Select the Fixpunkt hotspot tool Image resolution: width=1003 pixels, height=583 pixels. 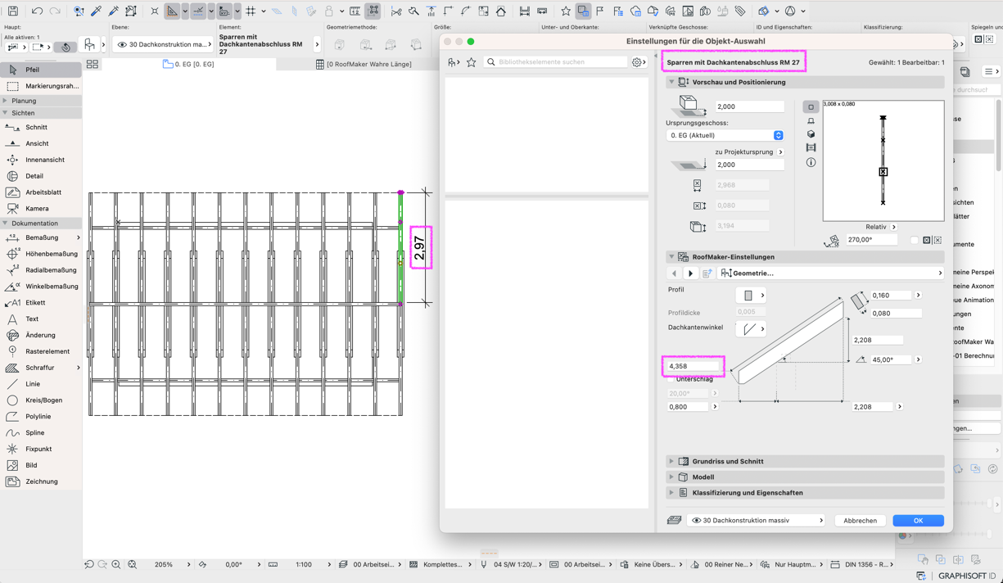(x=41, y=449)
